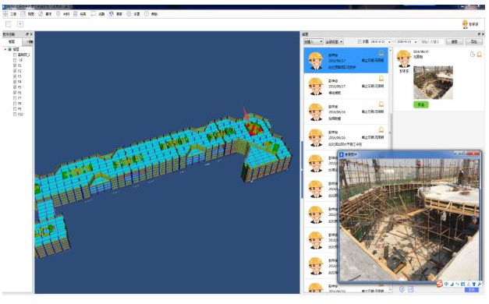Open the creator filter dropdown

pyautogui.click(x=313, y=41)
